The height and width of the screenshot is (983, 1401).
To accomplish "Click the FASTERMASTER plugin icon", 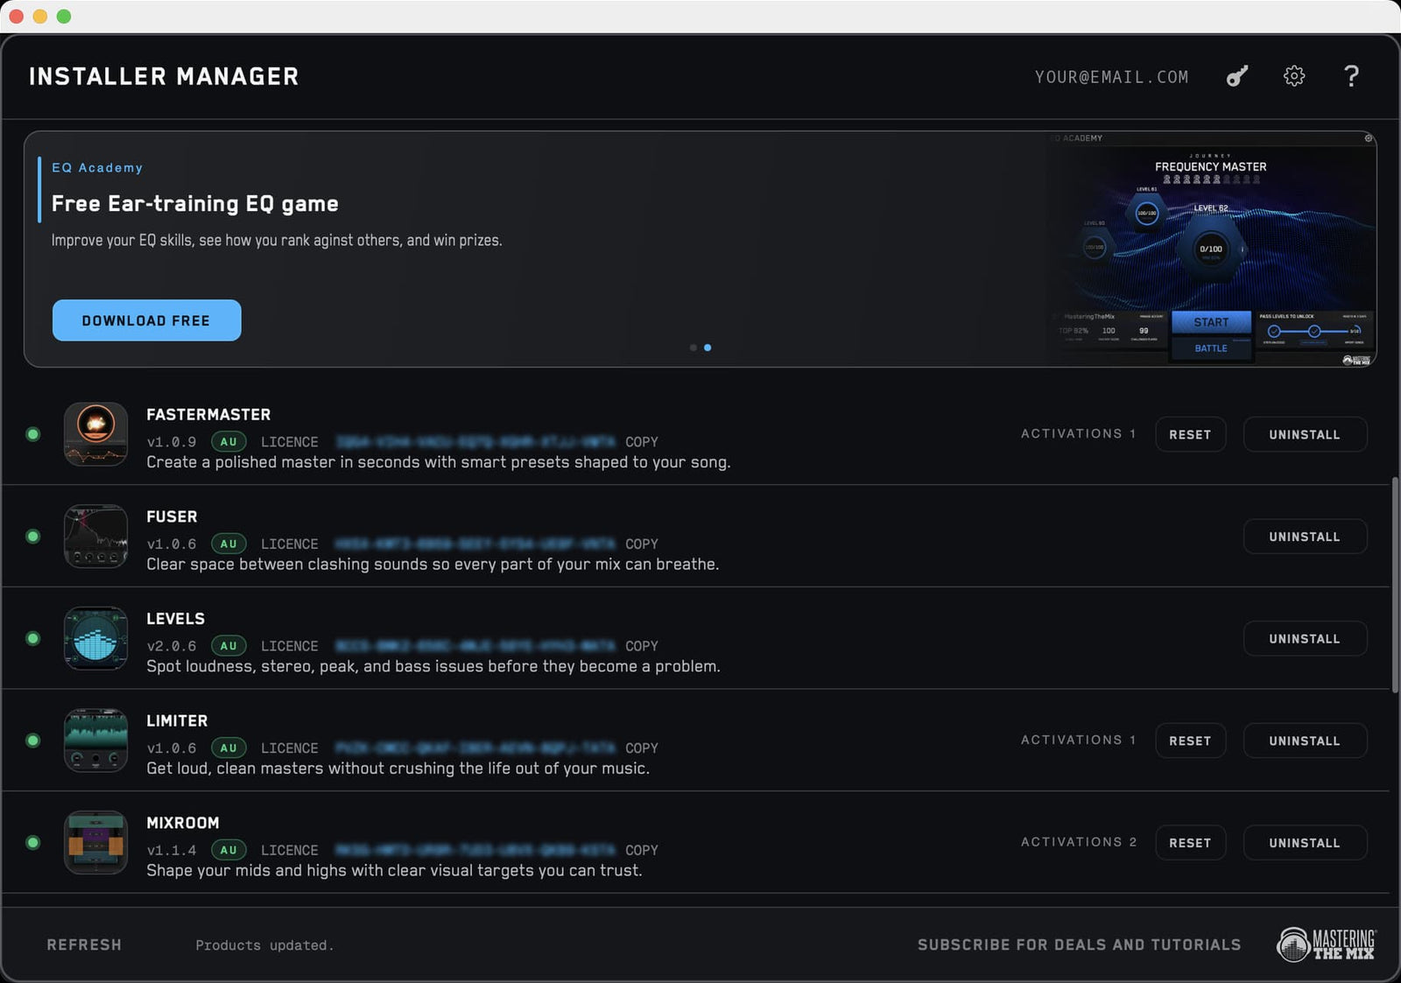I will pyautogui.click(x=96, y=434).
